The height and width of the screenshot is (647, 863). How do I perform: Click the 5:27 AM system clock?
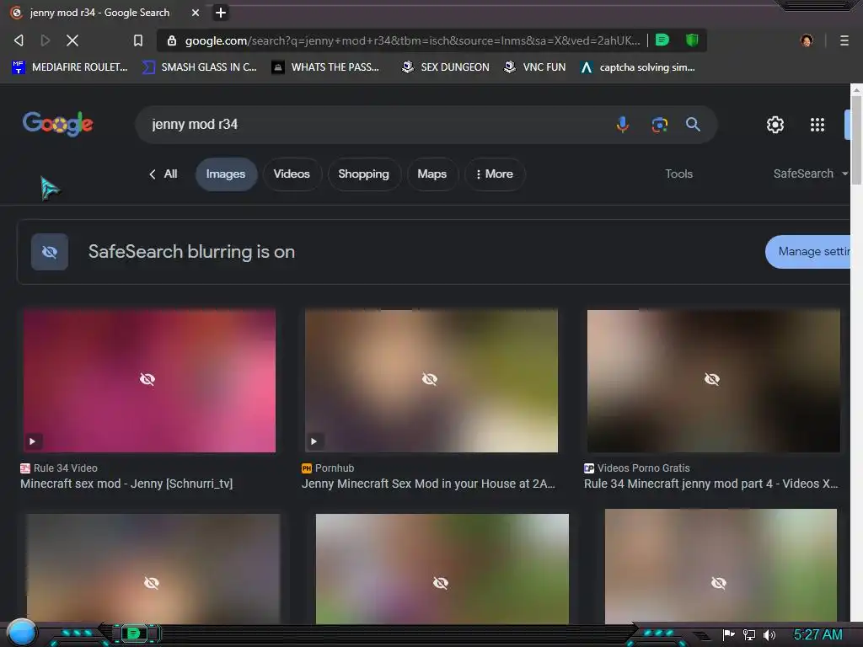click(817, 635)
